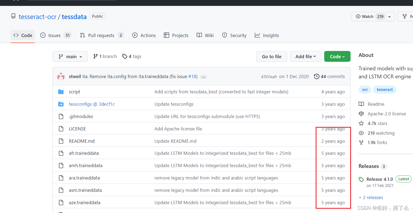Open 'Add scripts from tessdata_best' commit message
Image resolution: width=413 pixels, height=213 pixels.
tap(221, 92)
